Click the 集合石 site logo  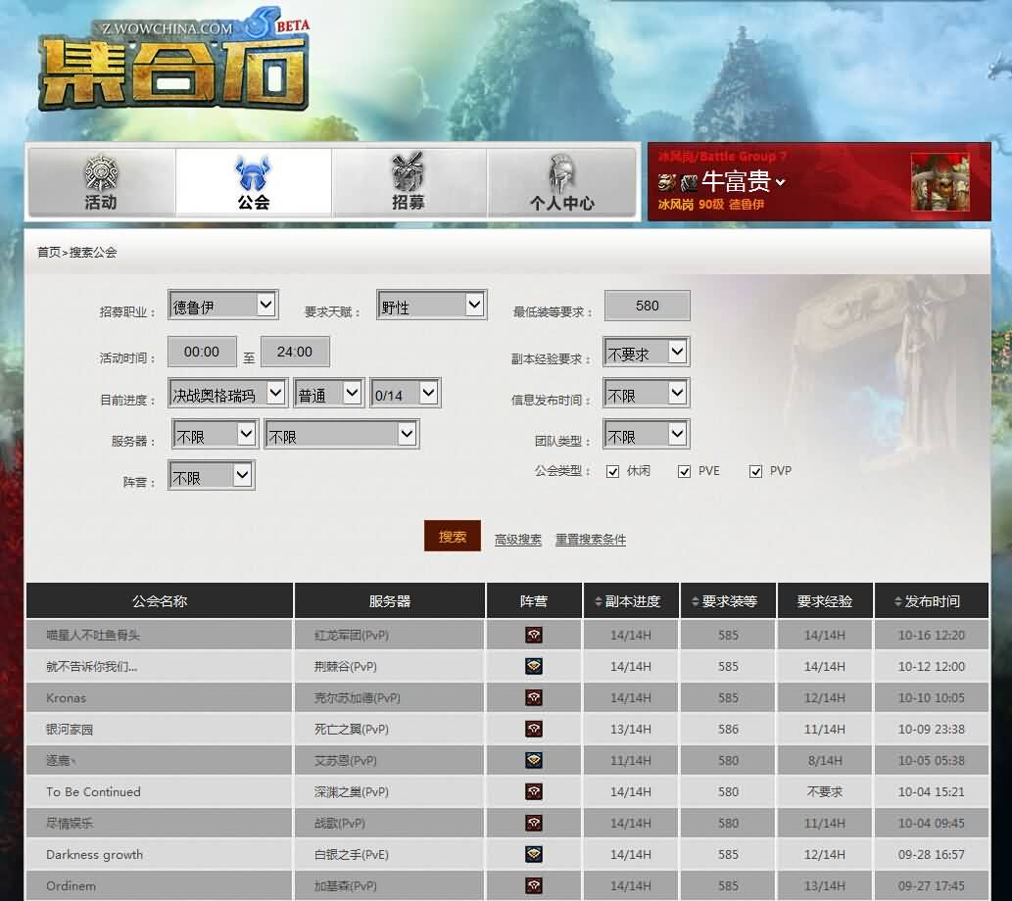[x=174, y=71]
